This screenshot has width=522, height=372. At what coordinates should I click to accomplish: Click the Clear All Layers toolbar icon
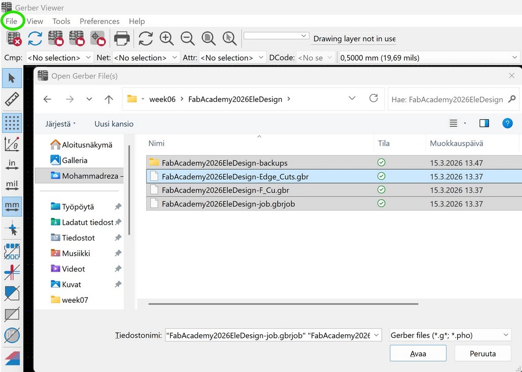tap(14, 38)
